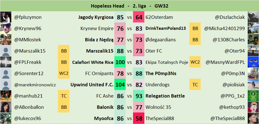This screenshot has width=259, height=124.
Task: Click the profile picture of @Dszlachciak
Action: (253, 17)
